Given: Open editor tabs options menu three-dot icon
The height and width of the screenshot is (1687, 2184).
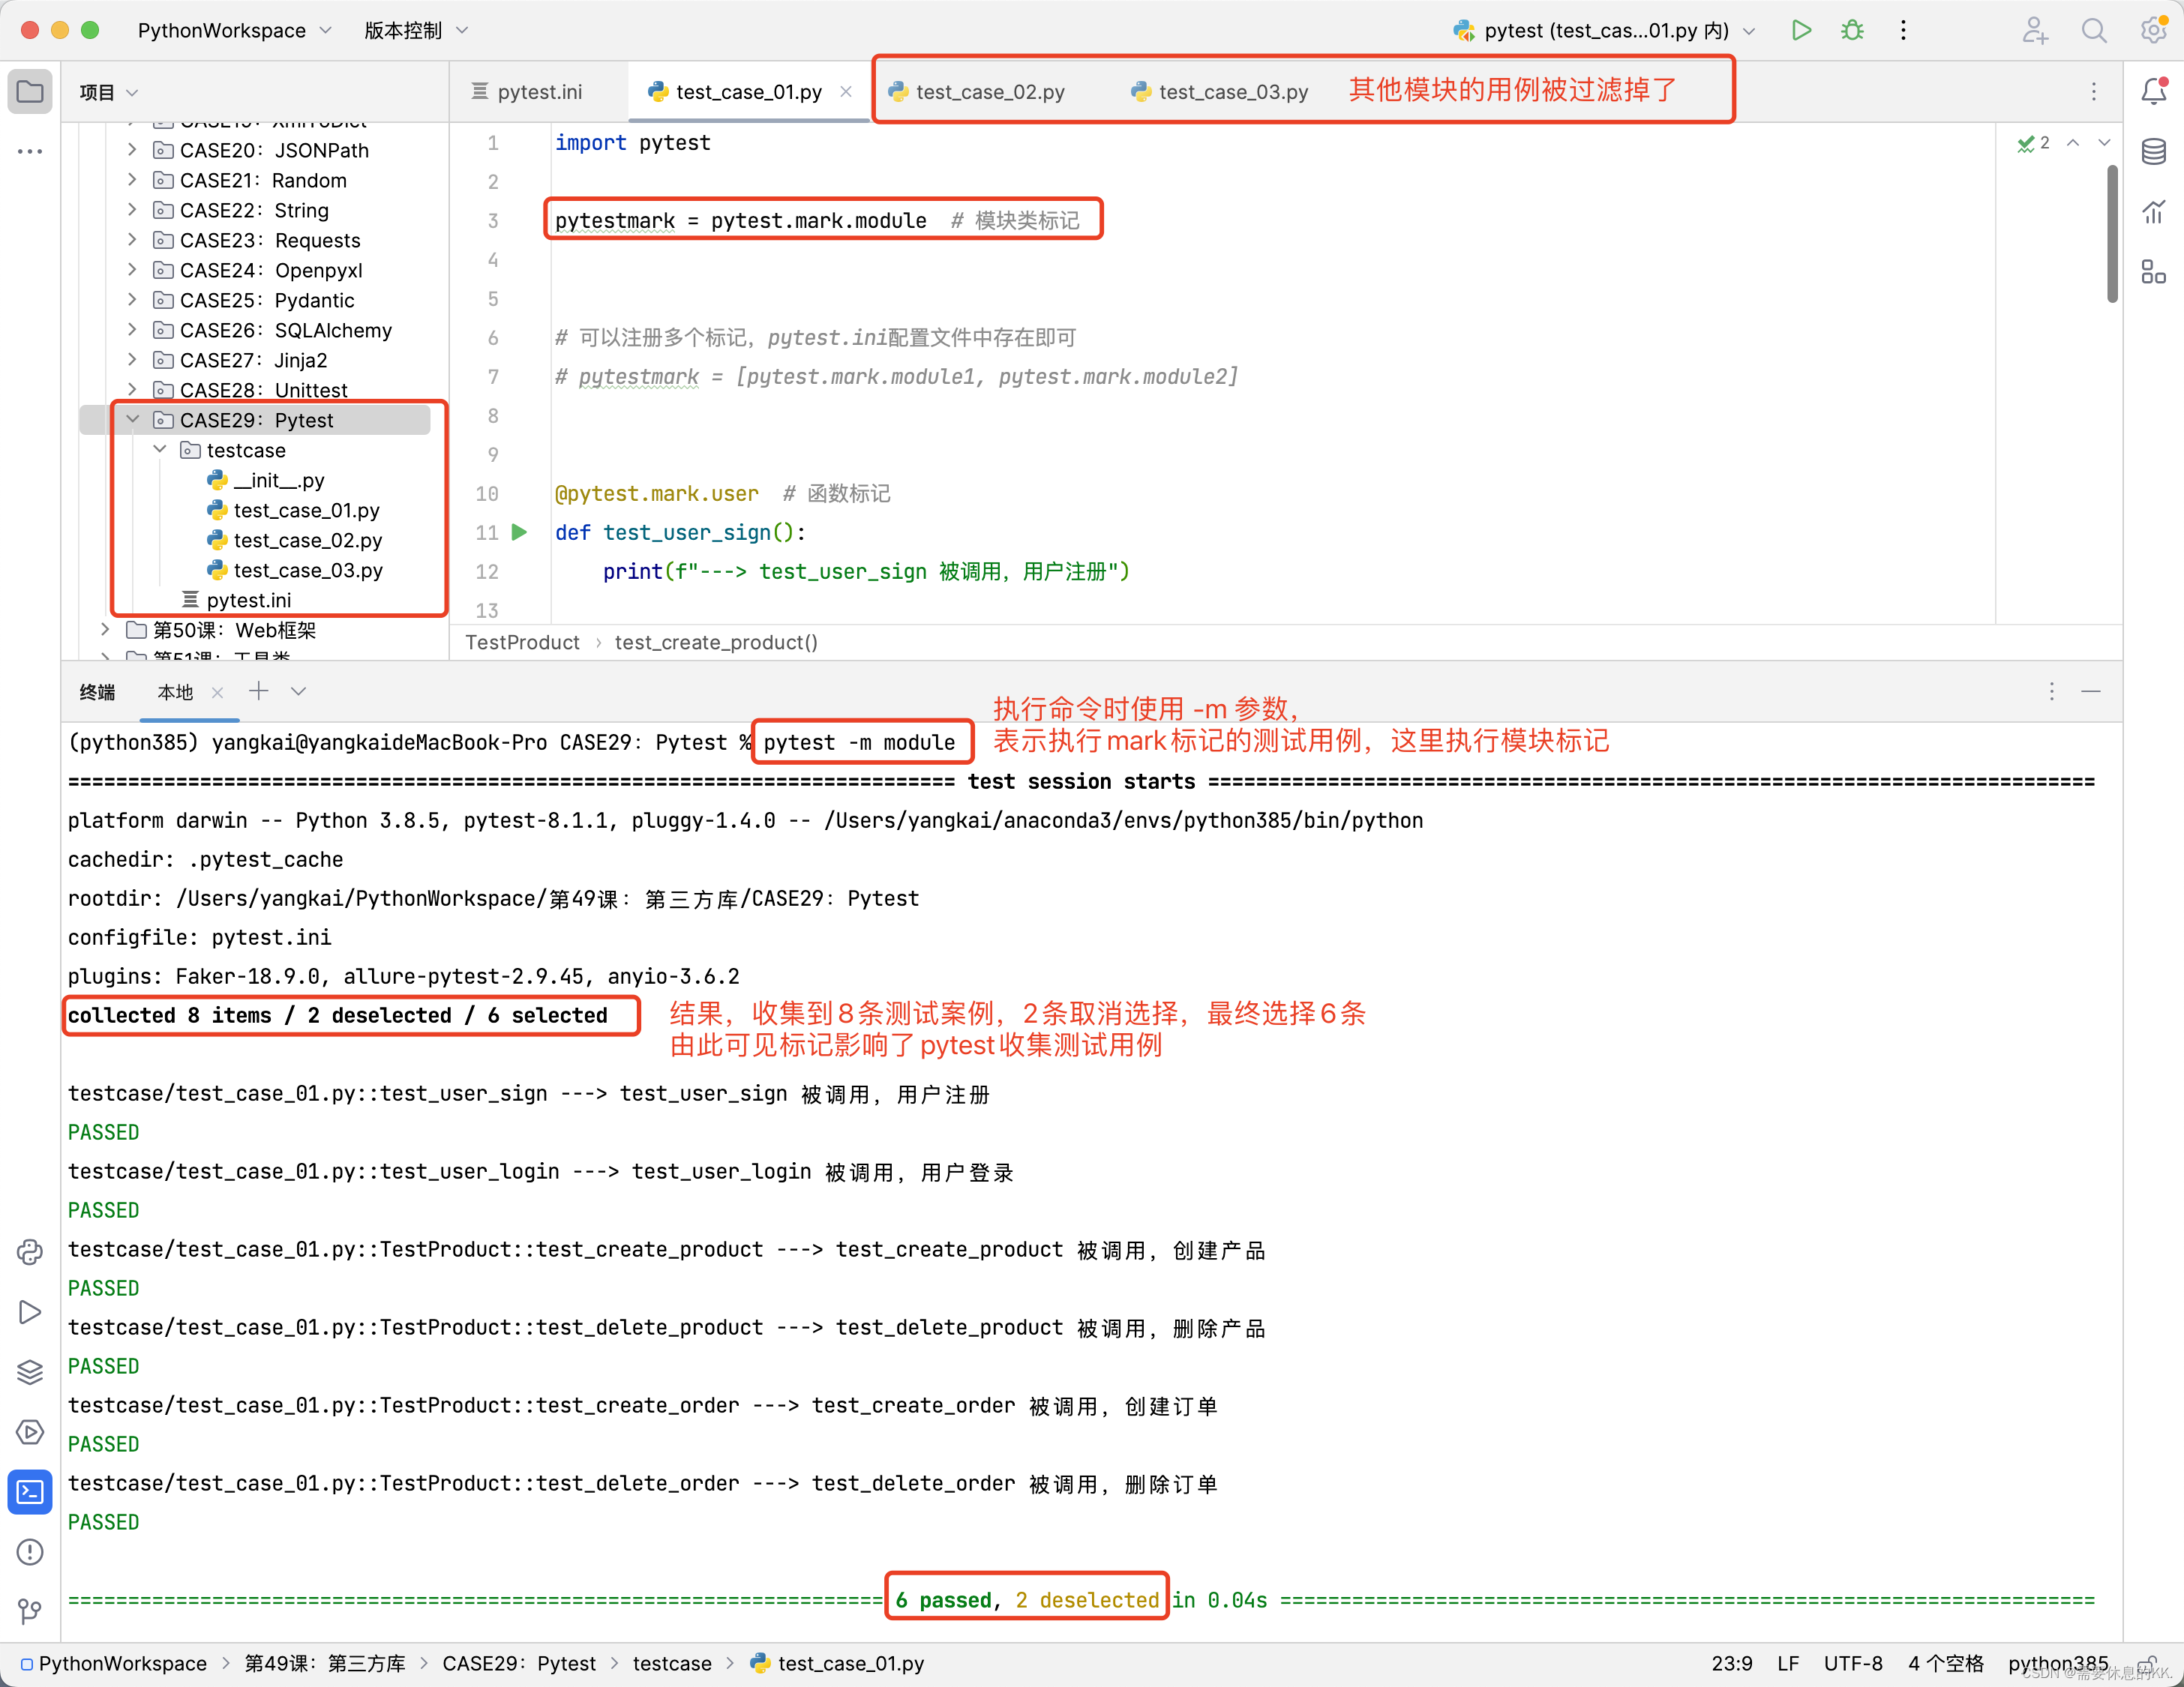Looking at the screenshot, I should 2093,92.
